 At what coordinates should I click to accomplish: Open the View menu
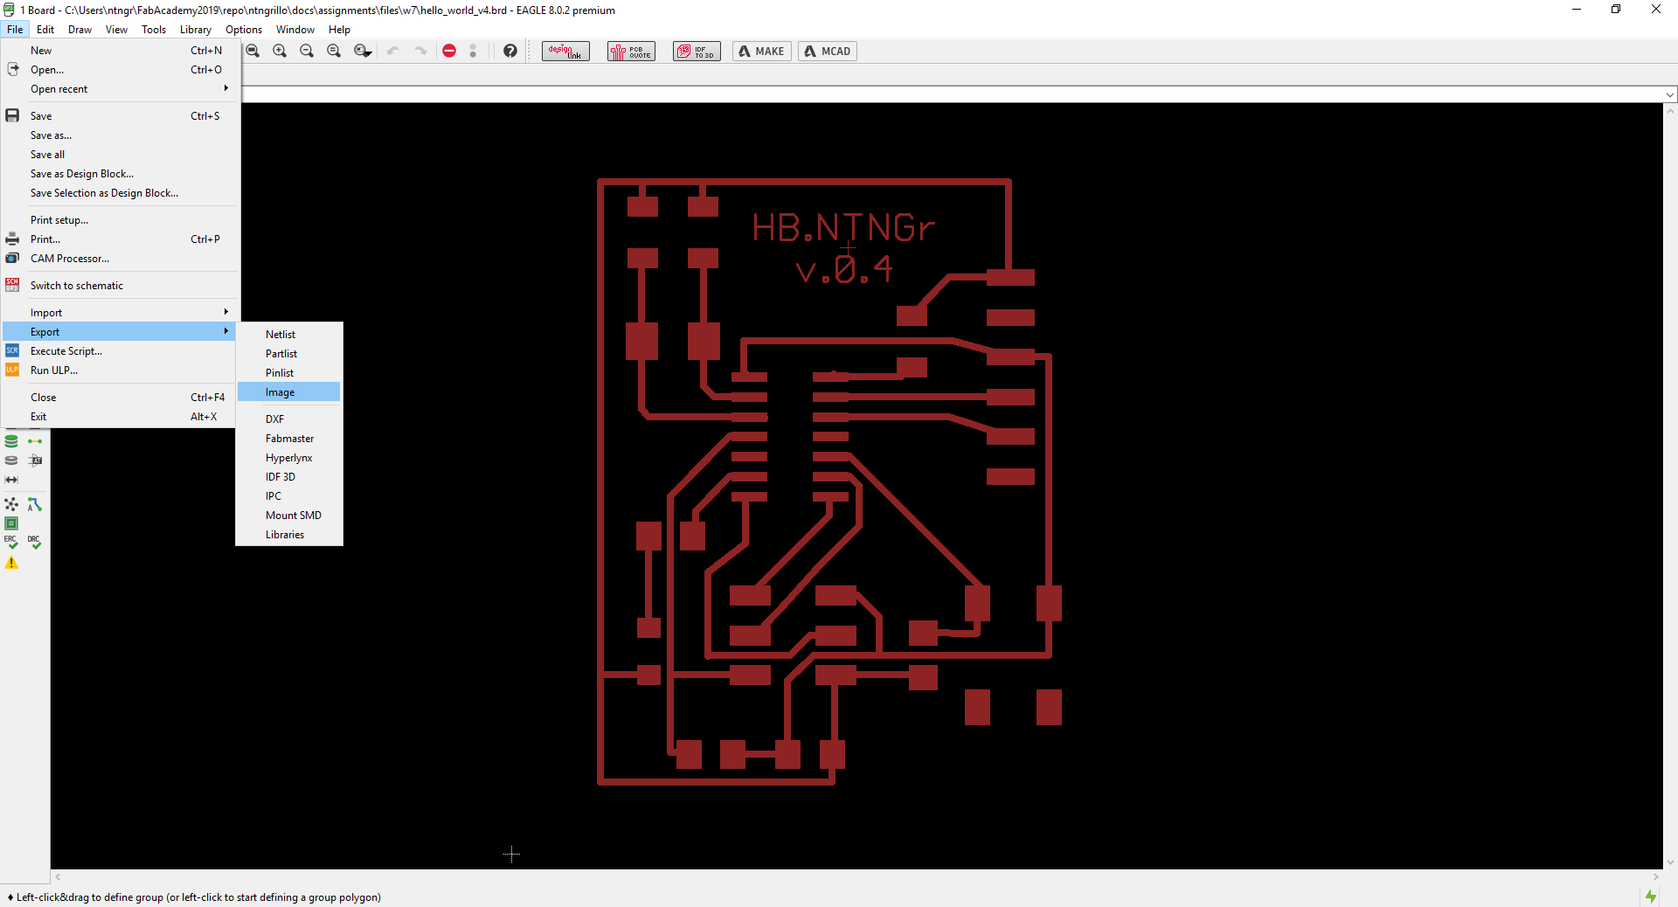tap(116, 30)
